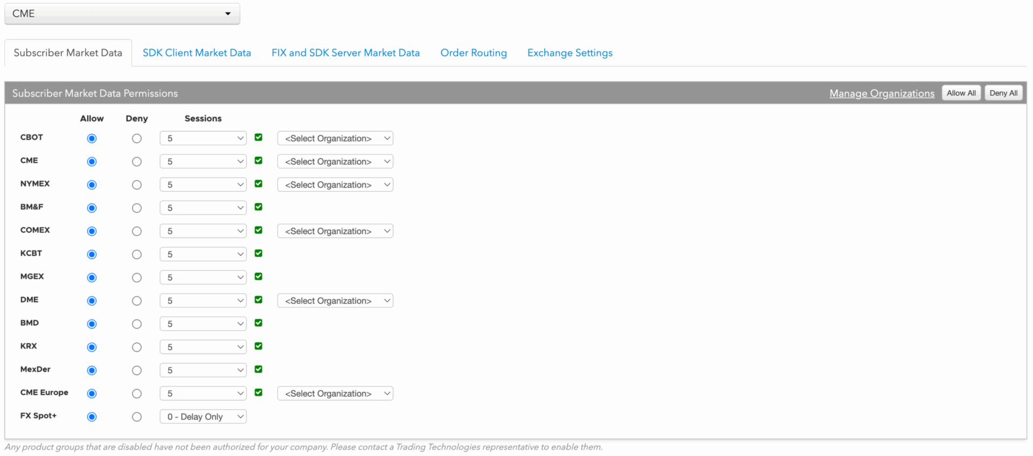Go to FIX and SDK Server Market Data tab
Image resolution: width=1033 pixels, height=456 pixels.
[x=345, y=53]
